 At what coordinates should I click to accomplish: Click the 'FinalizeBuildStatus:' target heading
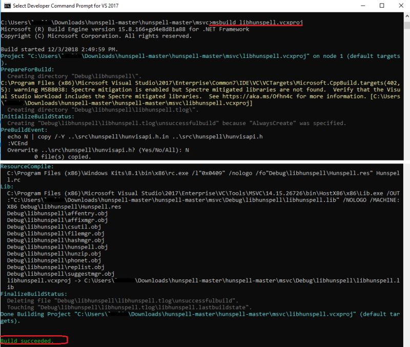(x=34, y=294)
